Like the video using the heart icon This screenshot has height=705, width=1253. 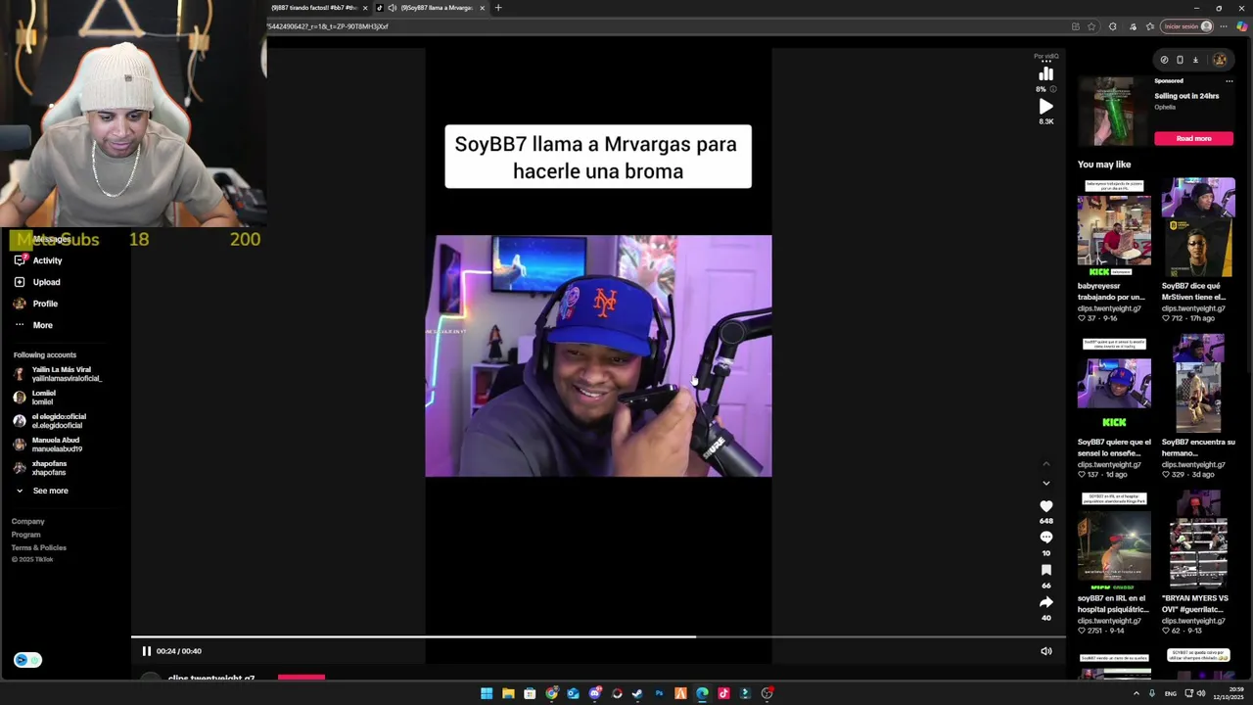click(x=1046, y=506)
